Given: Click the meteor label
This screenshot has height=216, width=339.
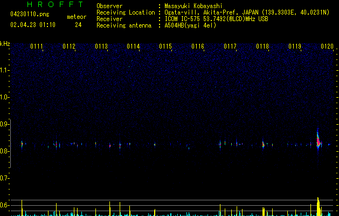Looking at the screenshot, I should [x=77, y=17].
